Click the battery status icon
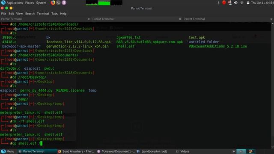This screenshot has height=154, width=274. 248,3
